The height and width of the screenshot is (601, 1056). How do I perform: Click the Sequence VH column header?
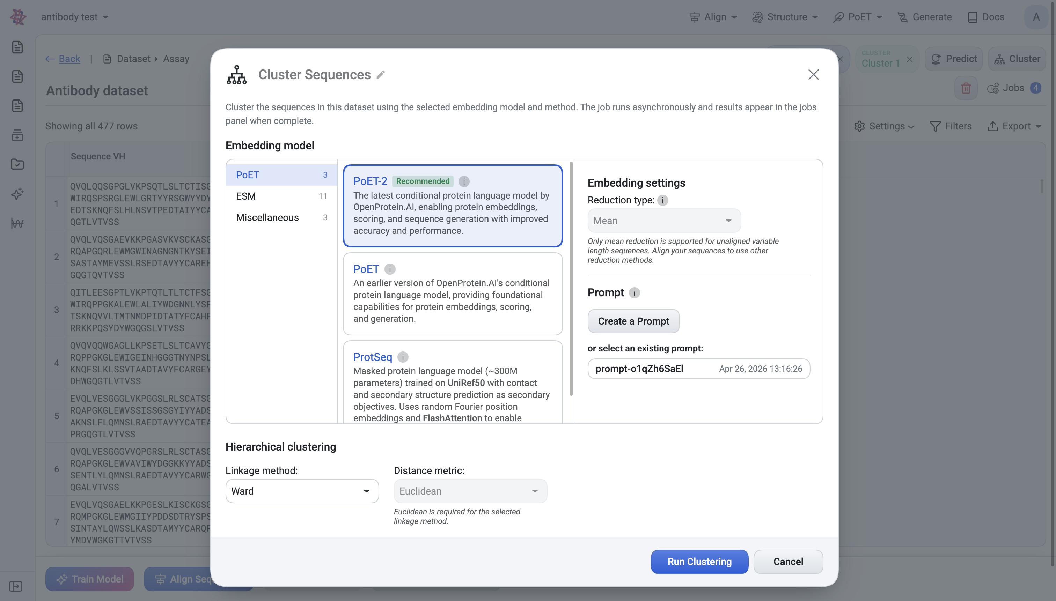98,156
